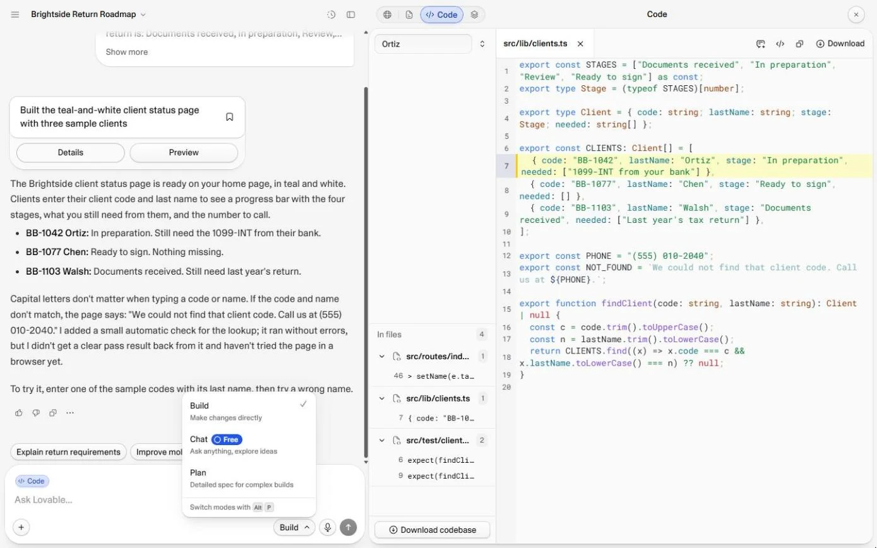
Task: Click the Preview button
Action: 184,153
